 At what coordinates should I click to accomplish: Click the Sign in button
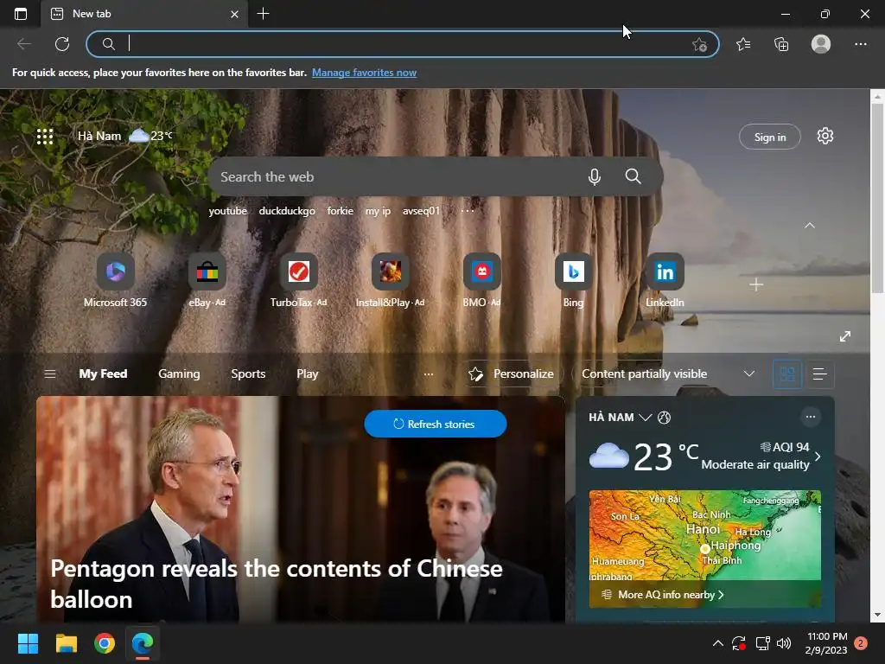coord(770,137)
